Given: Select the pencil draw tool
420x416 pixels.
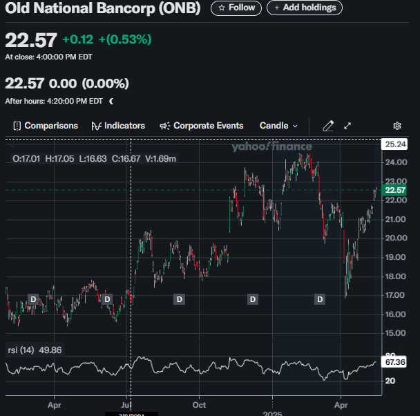Looking at the screenshot, I should (x=328, y=126).
